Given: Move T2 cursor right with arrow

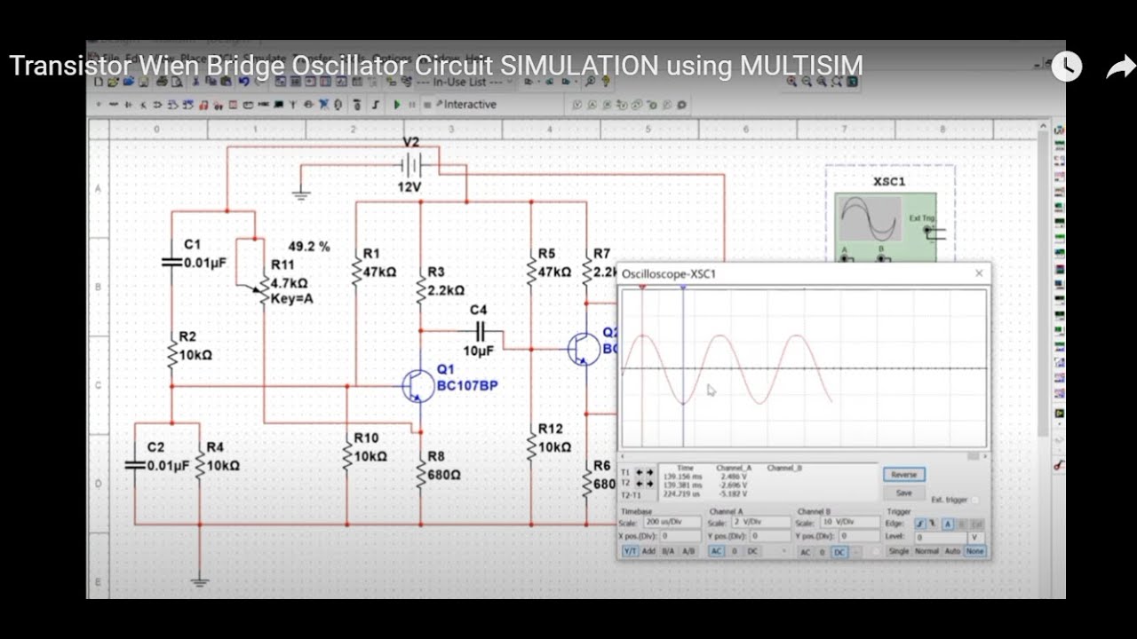Looking at the screenshot, I should click(649, 484).
